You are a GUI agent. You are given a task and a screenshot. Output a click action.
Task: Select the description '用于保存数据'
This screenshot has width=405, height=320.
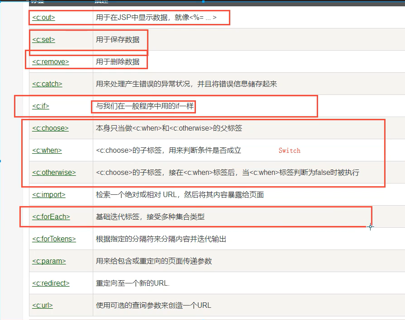[x=118, y=40]
